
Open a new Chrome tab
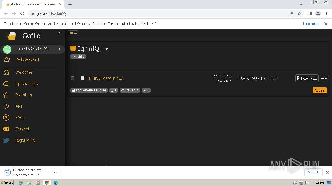click(70, 4)
